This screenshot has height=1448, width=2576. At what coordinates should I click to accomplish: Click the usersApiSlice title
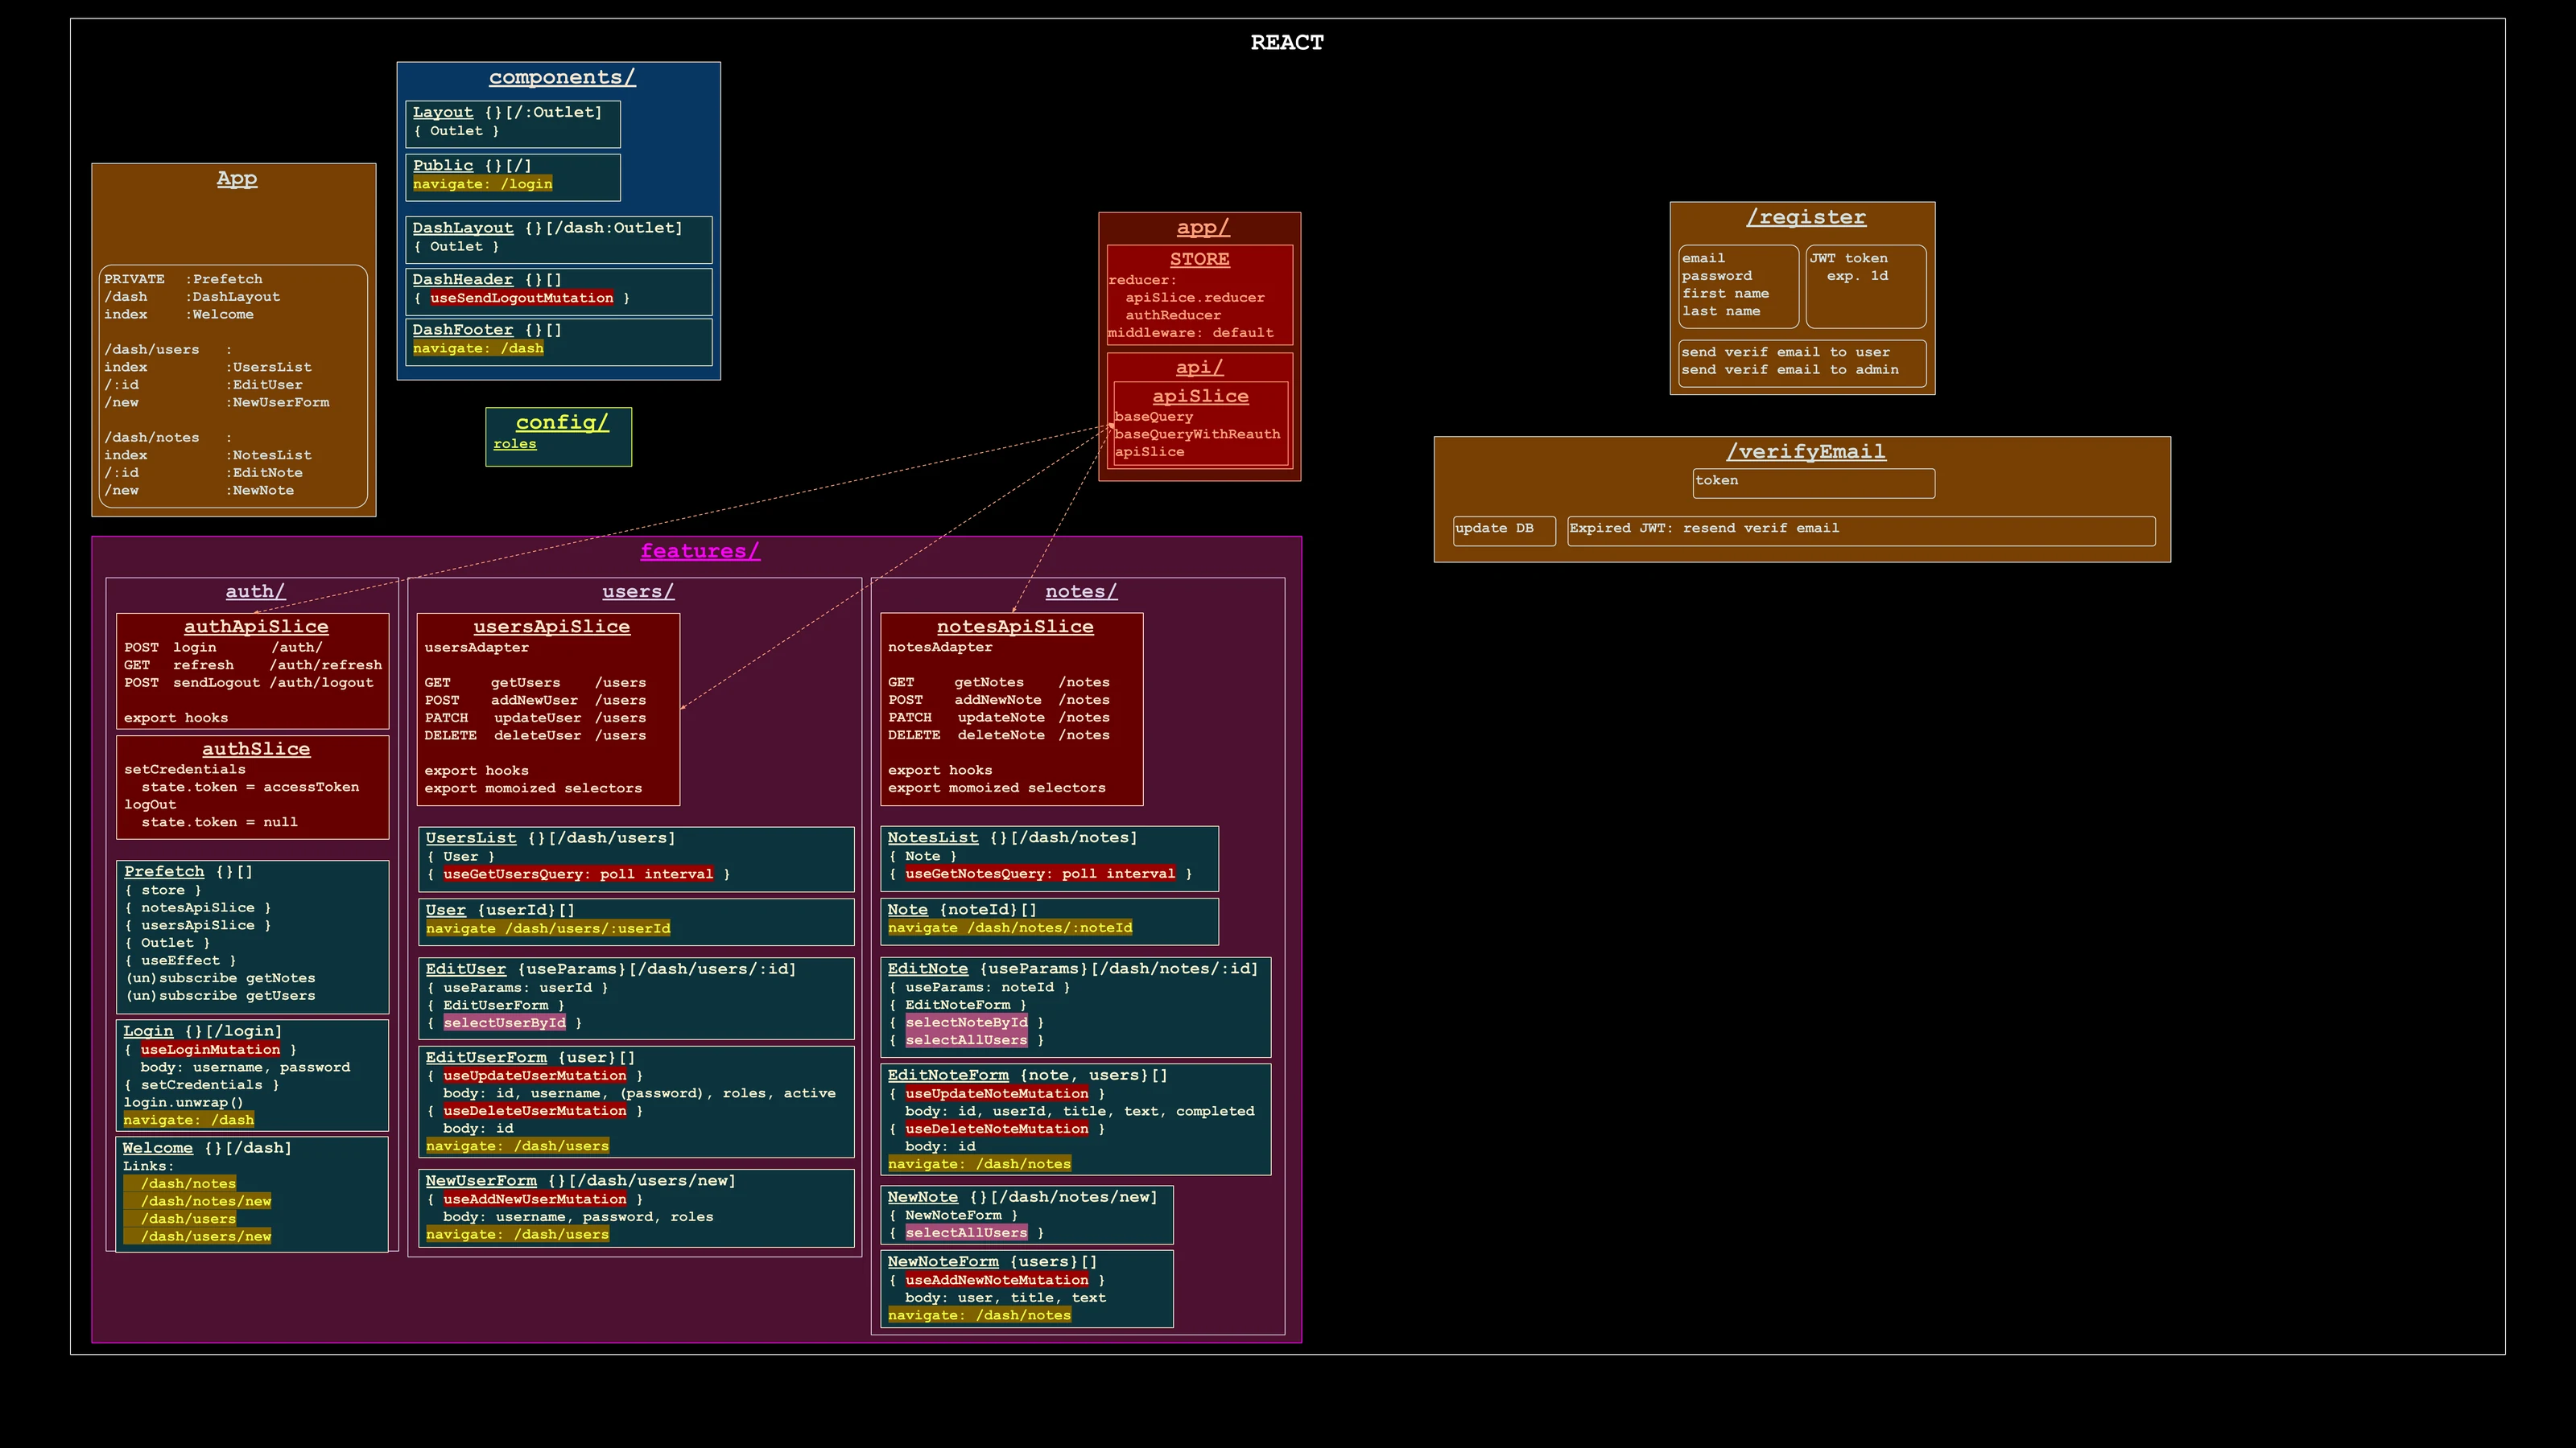[x=552, y=627]
